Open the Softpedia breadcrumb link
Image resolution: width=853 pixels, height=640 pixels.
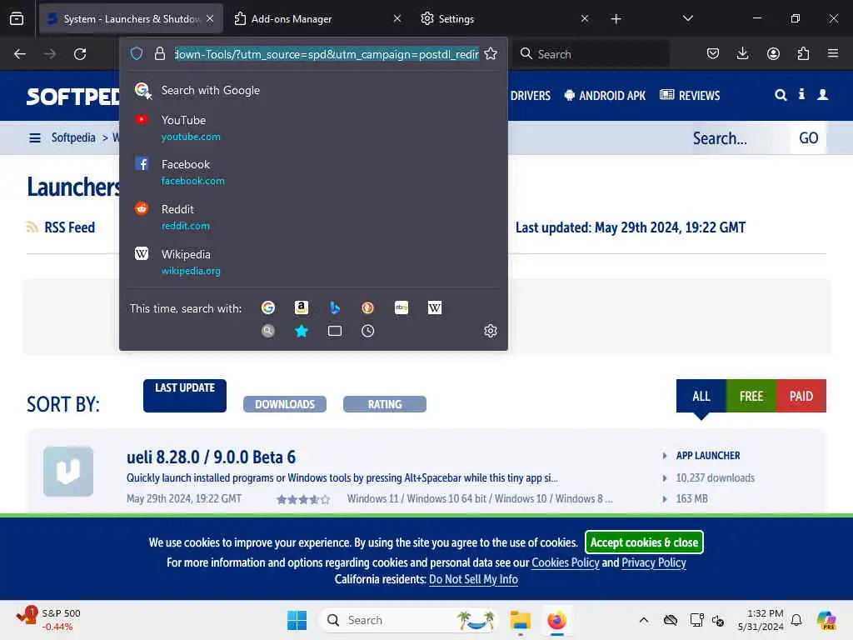(73, 137)
